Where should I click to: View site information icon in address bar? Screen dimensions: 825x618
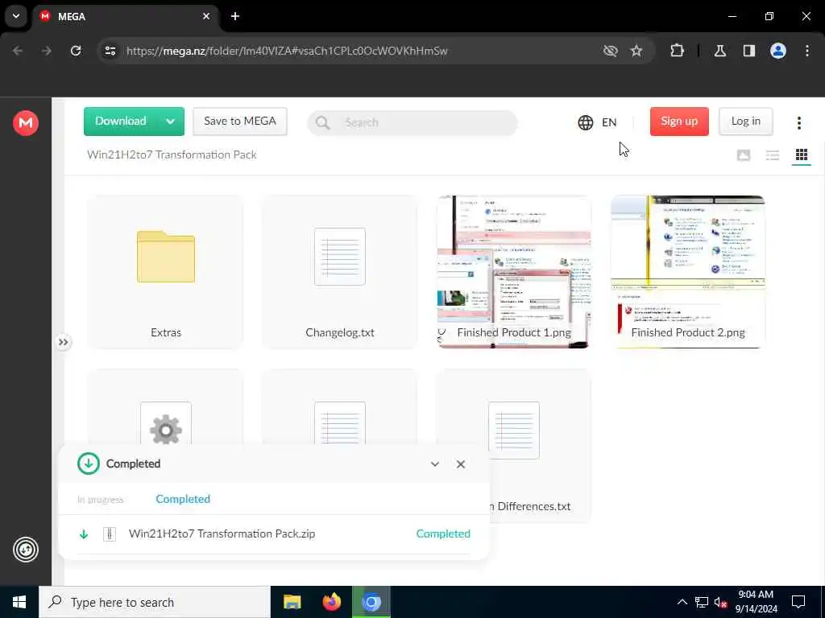[110, 51]
